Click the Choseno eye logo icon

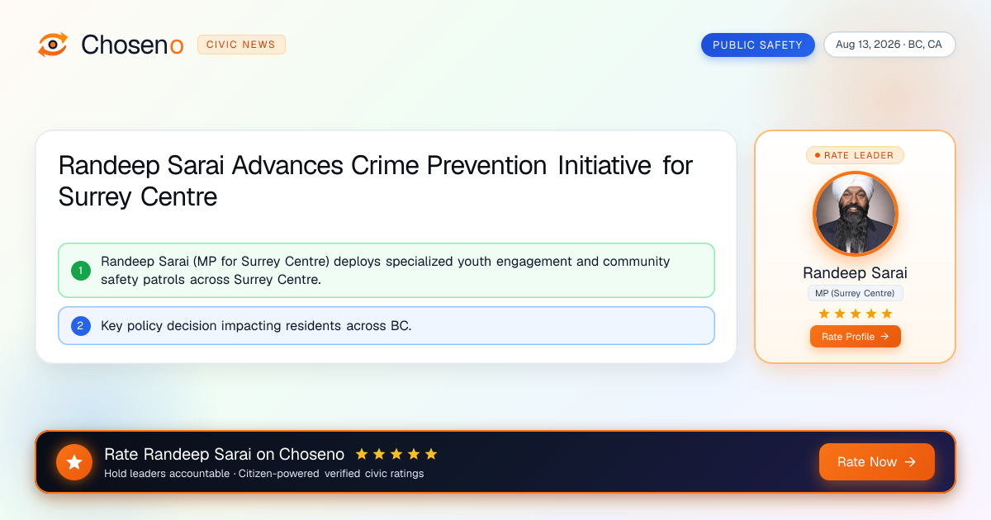pos(53,45)
